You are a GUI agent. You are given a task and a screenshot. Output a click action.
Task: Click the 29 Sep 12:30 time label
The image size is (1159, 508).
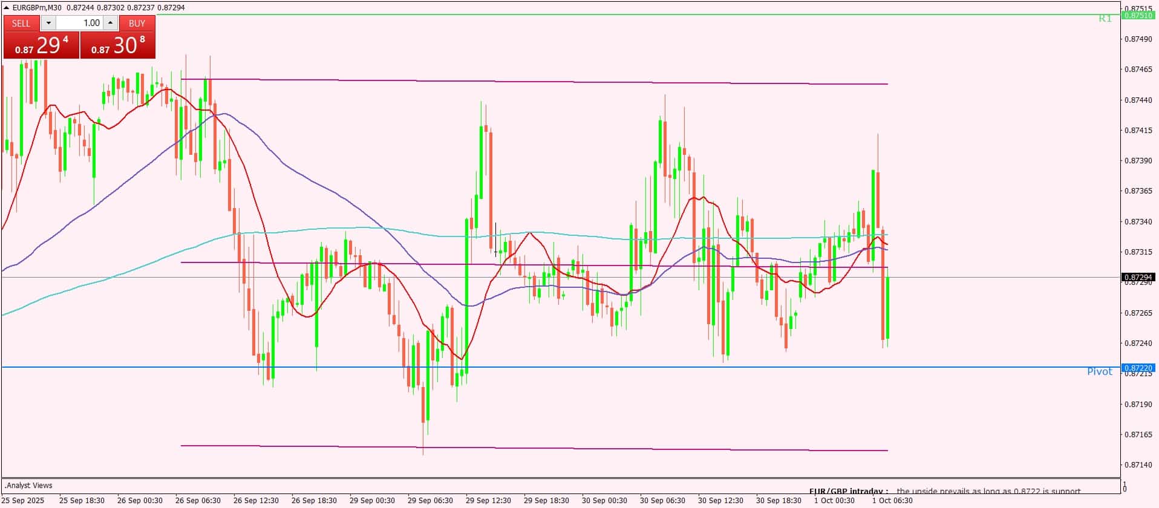[x=488, y=501]
